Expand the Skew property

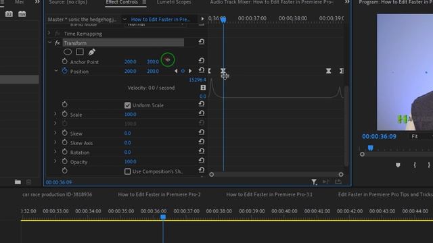(55, 133)
